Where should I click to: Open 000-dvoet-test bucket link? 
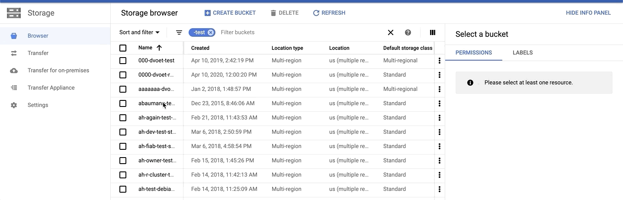(157, 61)
